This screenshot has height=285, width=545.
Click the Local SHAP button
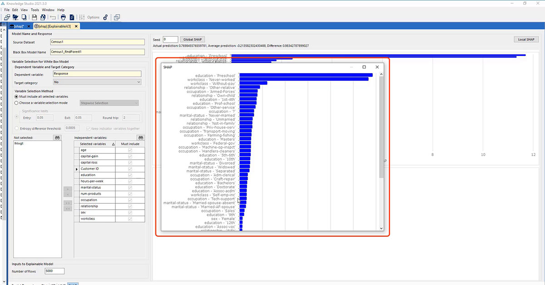[x=526, y=39]
